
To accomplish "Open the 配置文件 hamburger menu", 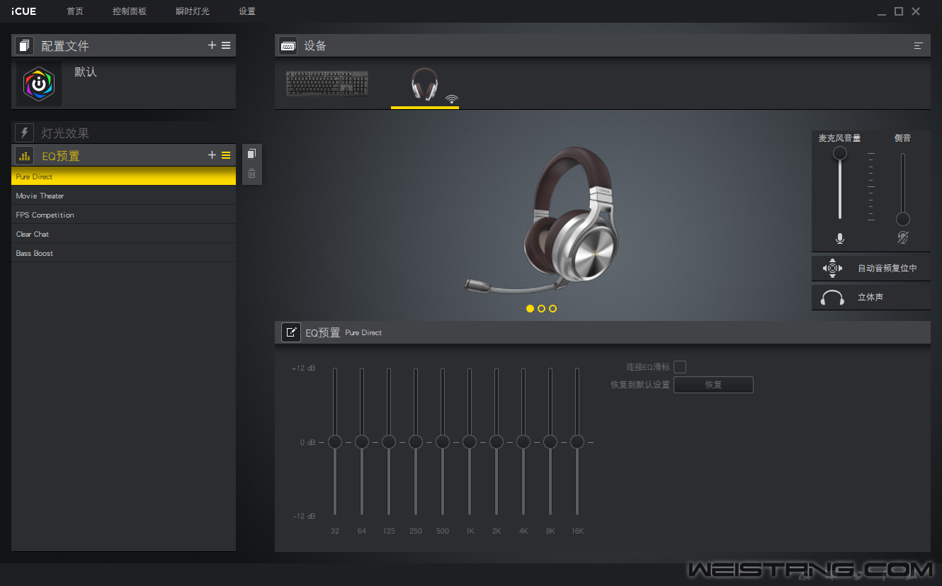I will coord(226,45).
